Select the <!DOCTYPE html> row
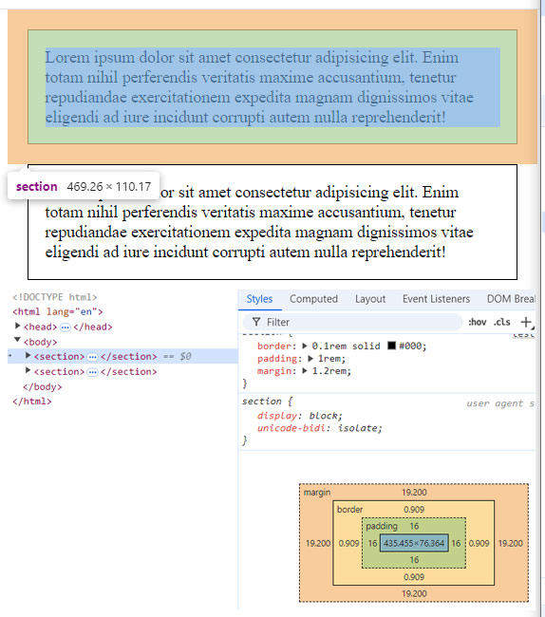545x617 pixels. 55,297
